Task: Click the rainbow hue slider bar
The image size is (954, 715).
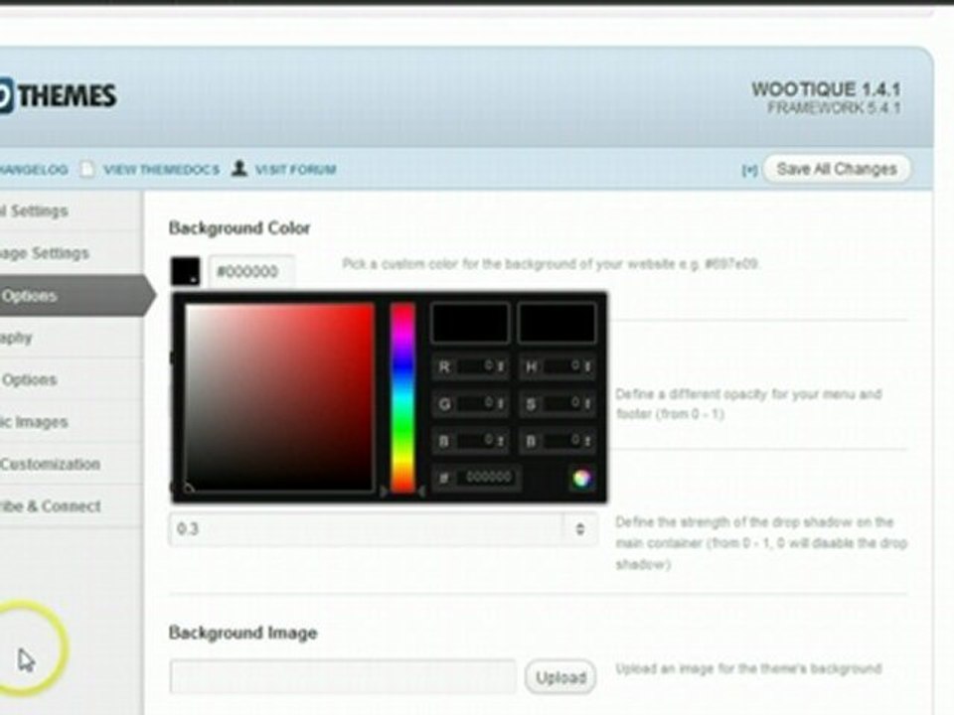Action: point(402,397)
